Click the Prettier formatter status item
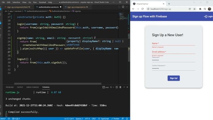The height and width of the screenshot is (120, 213). pos(115,119)
